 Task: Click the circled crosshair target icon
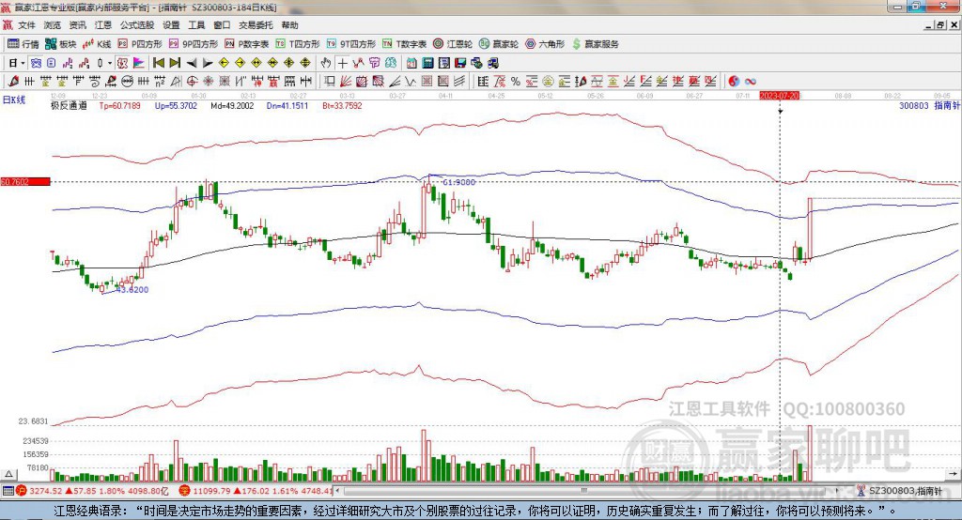point(192,81)
